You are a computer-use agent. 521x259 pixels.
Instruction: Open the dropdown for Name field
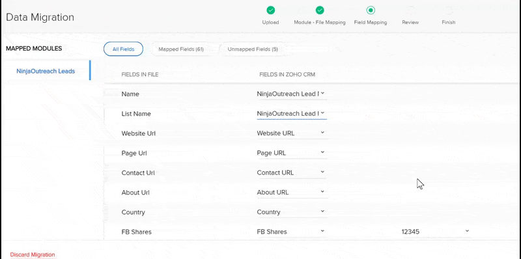[x=291, y=94]
